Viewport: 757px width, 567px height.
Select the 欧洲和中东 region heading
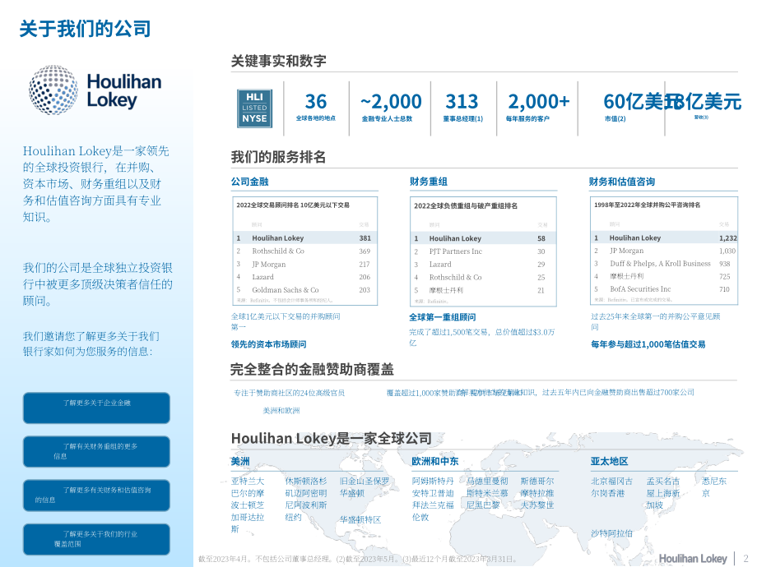(434, 462)
